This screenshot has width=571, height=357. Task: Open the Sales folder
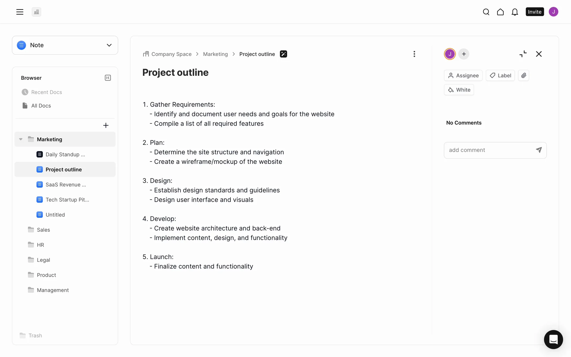43,230
